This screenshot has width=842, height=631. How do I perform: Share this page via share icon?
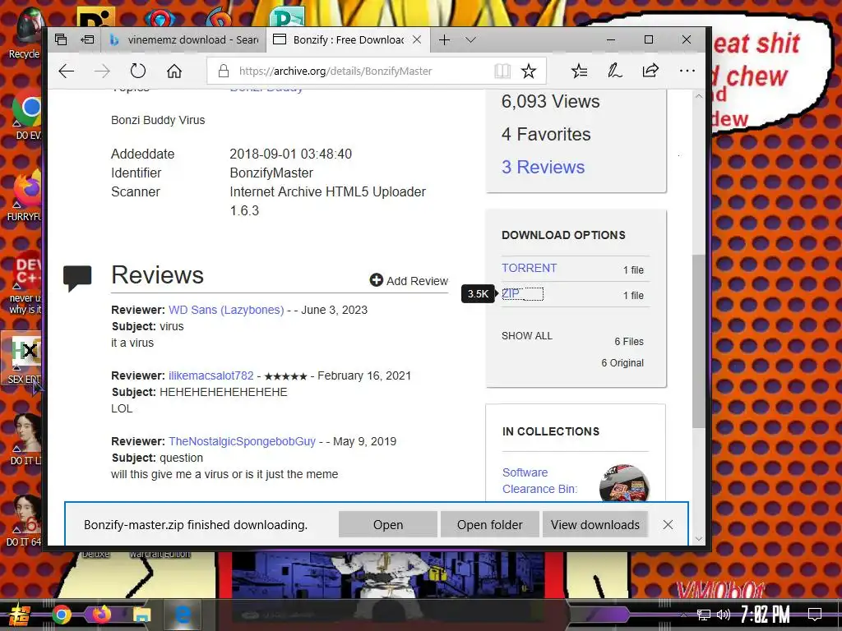pyautogui.click(x=650, y=71)
